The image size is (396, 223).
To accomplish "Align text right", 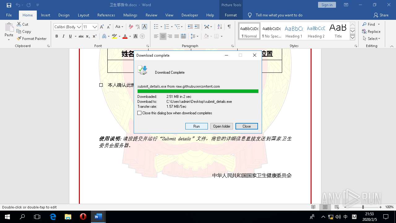I will (170, 36).
